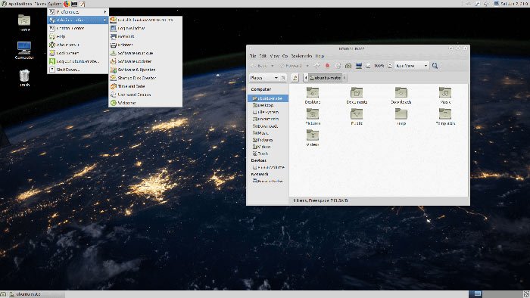The width and height of the screenshot is (530, 298).
Task: Select Desktop in Places sidebar
Action: (268, 105)
